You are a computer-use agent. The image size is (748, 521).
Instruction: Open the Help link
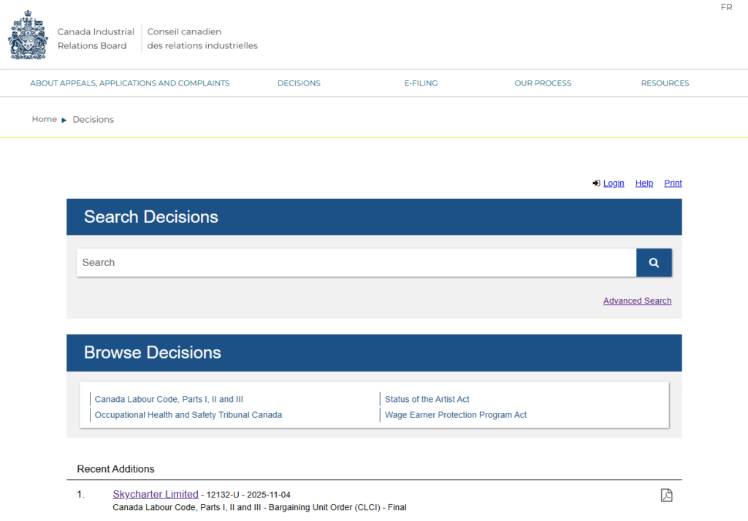click(644, 183)
